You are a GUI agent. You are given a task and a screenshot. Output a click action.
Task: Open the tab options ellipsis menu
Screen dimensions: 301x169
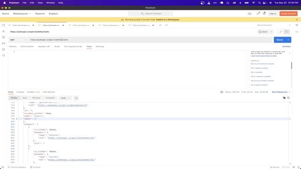[x=166, y=25]
